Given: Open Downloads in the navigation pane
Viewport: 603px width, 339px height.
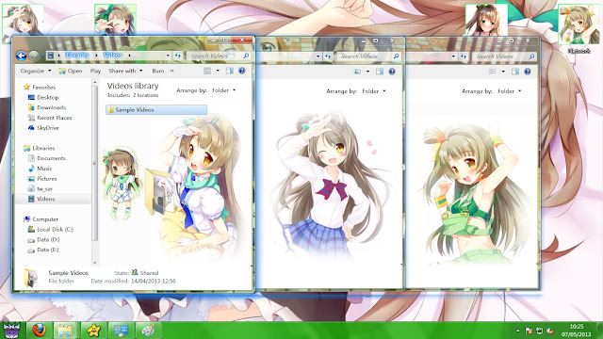Looking at the screenshot, I should coord(47,107).
